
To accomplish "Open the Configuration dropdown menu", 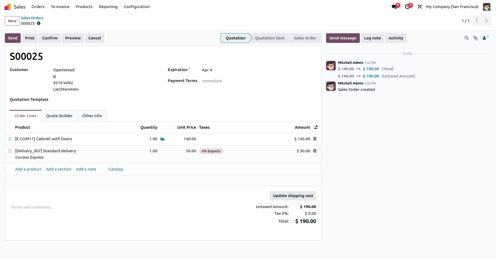I will (137, 7).
